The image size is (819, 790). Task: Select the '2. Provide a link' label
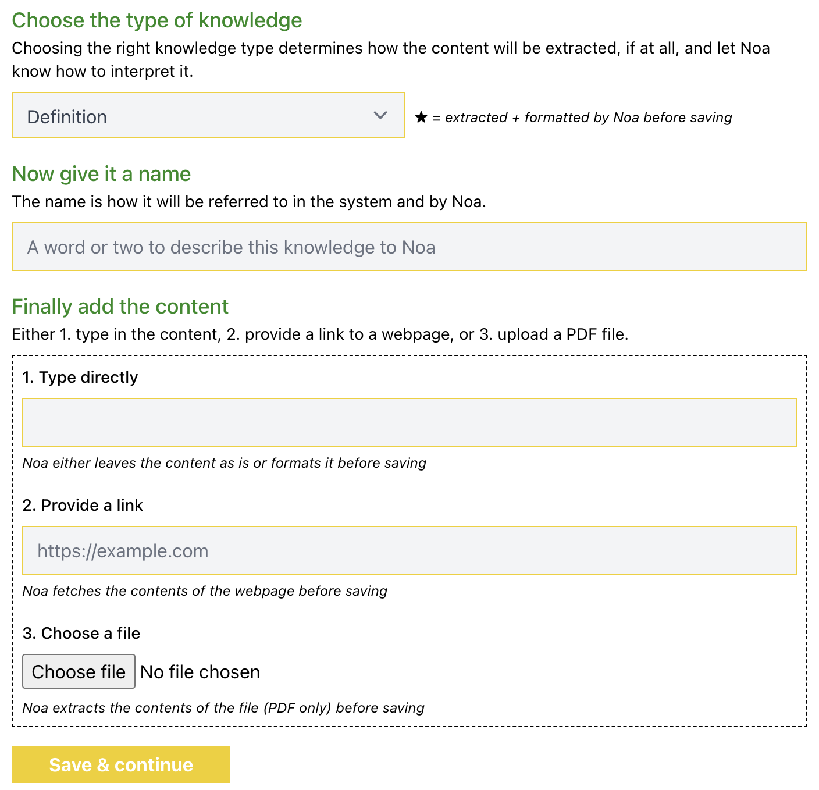tap(83, 506)
